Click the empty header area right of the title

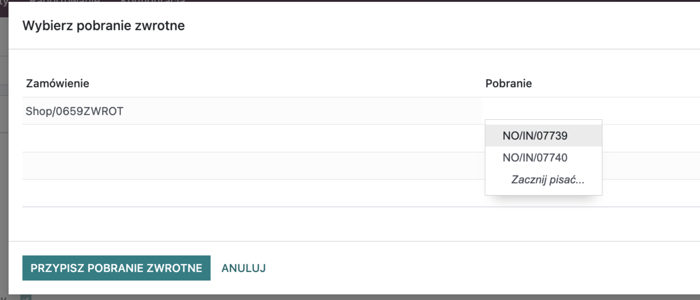[452, 26]
